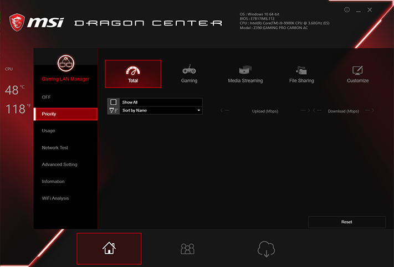Click the 118 °F temperature reading
394x267 pixels.
point(18,109)
